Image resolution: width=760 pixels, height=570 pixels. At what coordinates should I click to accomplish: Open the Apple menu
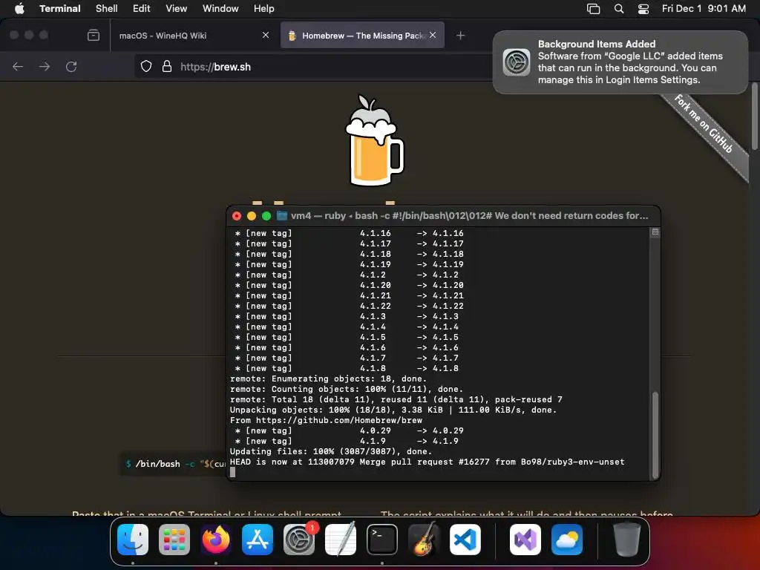click(x=19, y=8)
